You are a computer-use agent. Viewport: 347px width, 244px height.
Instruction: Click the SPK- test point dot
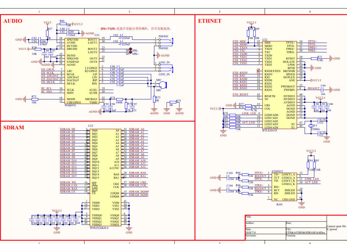click(131, 49)
